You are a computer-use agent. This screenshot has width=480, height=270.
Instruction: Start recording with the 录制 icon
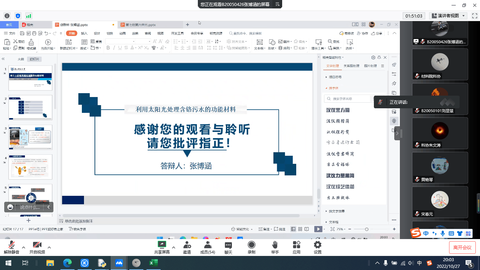coord(251,245)
